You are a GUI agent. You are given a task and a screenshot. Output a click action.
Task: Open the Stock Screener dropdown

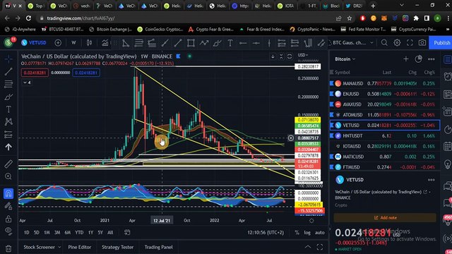[x=42, y=247]
